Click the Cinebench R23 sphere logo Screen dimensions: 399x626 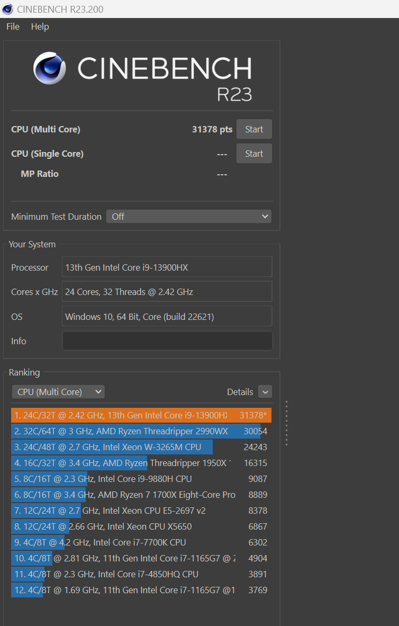pyautogui.click(x=49, y=68)
